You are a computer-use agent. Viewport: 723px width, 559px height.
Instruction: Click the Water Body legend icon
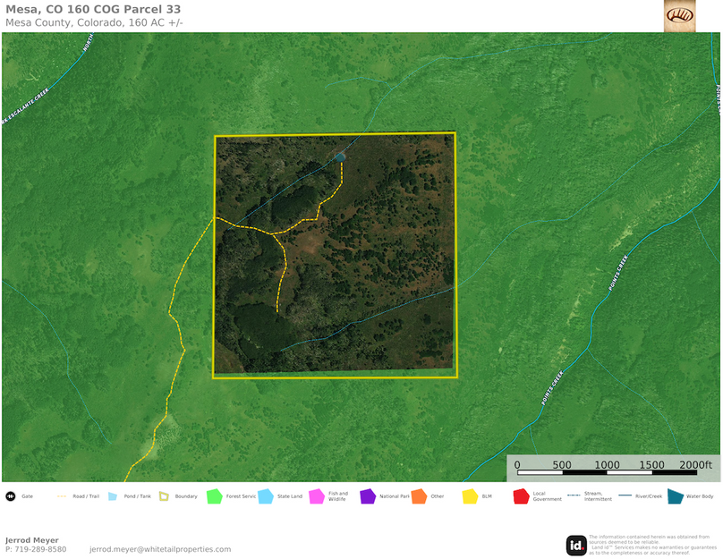tap(675, 496)
